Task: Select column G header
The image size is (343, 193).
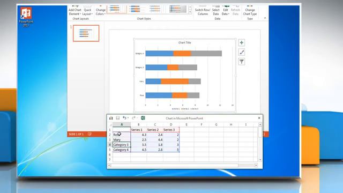Action: (216, 124)
